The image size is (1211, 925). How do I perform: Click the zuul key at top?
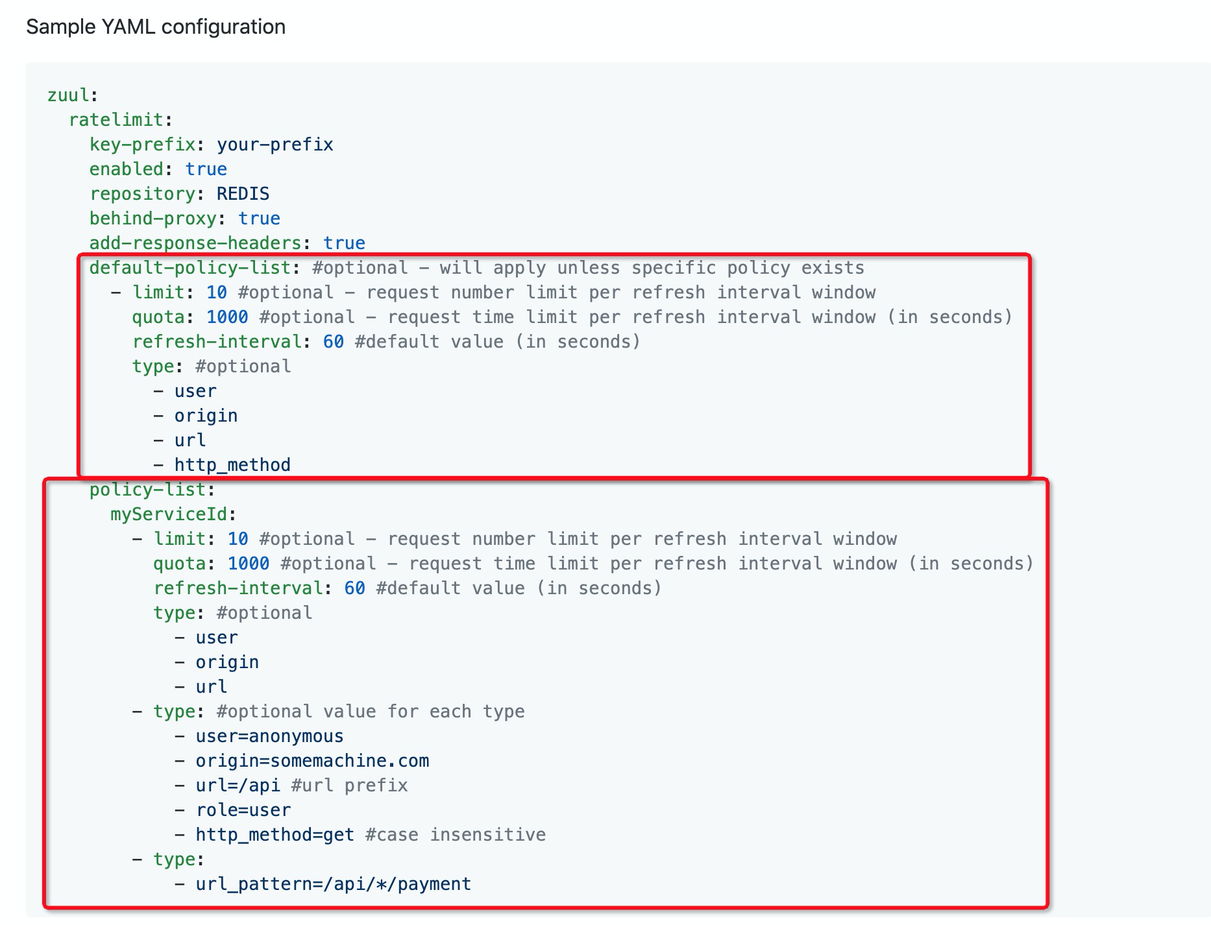pos(68,95)
